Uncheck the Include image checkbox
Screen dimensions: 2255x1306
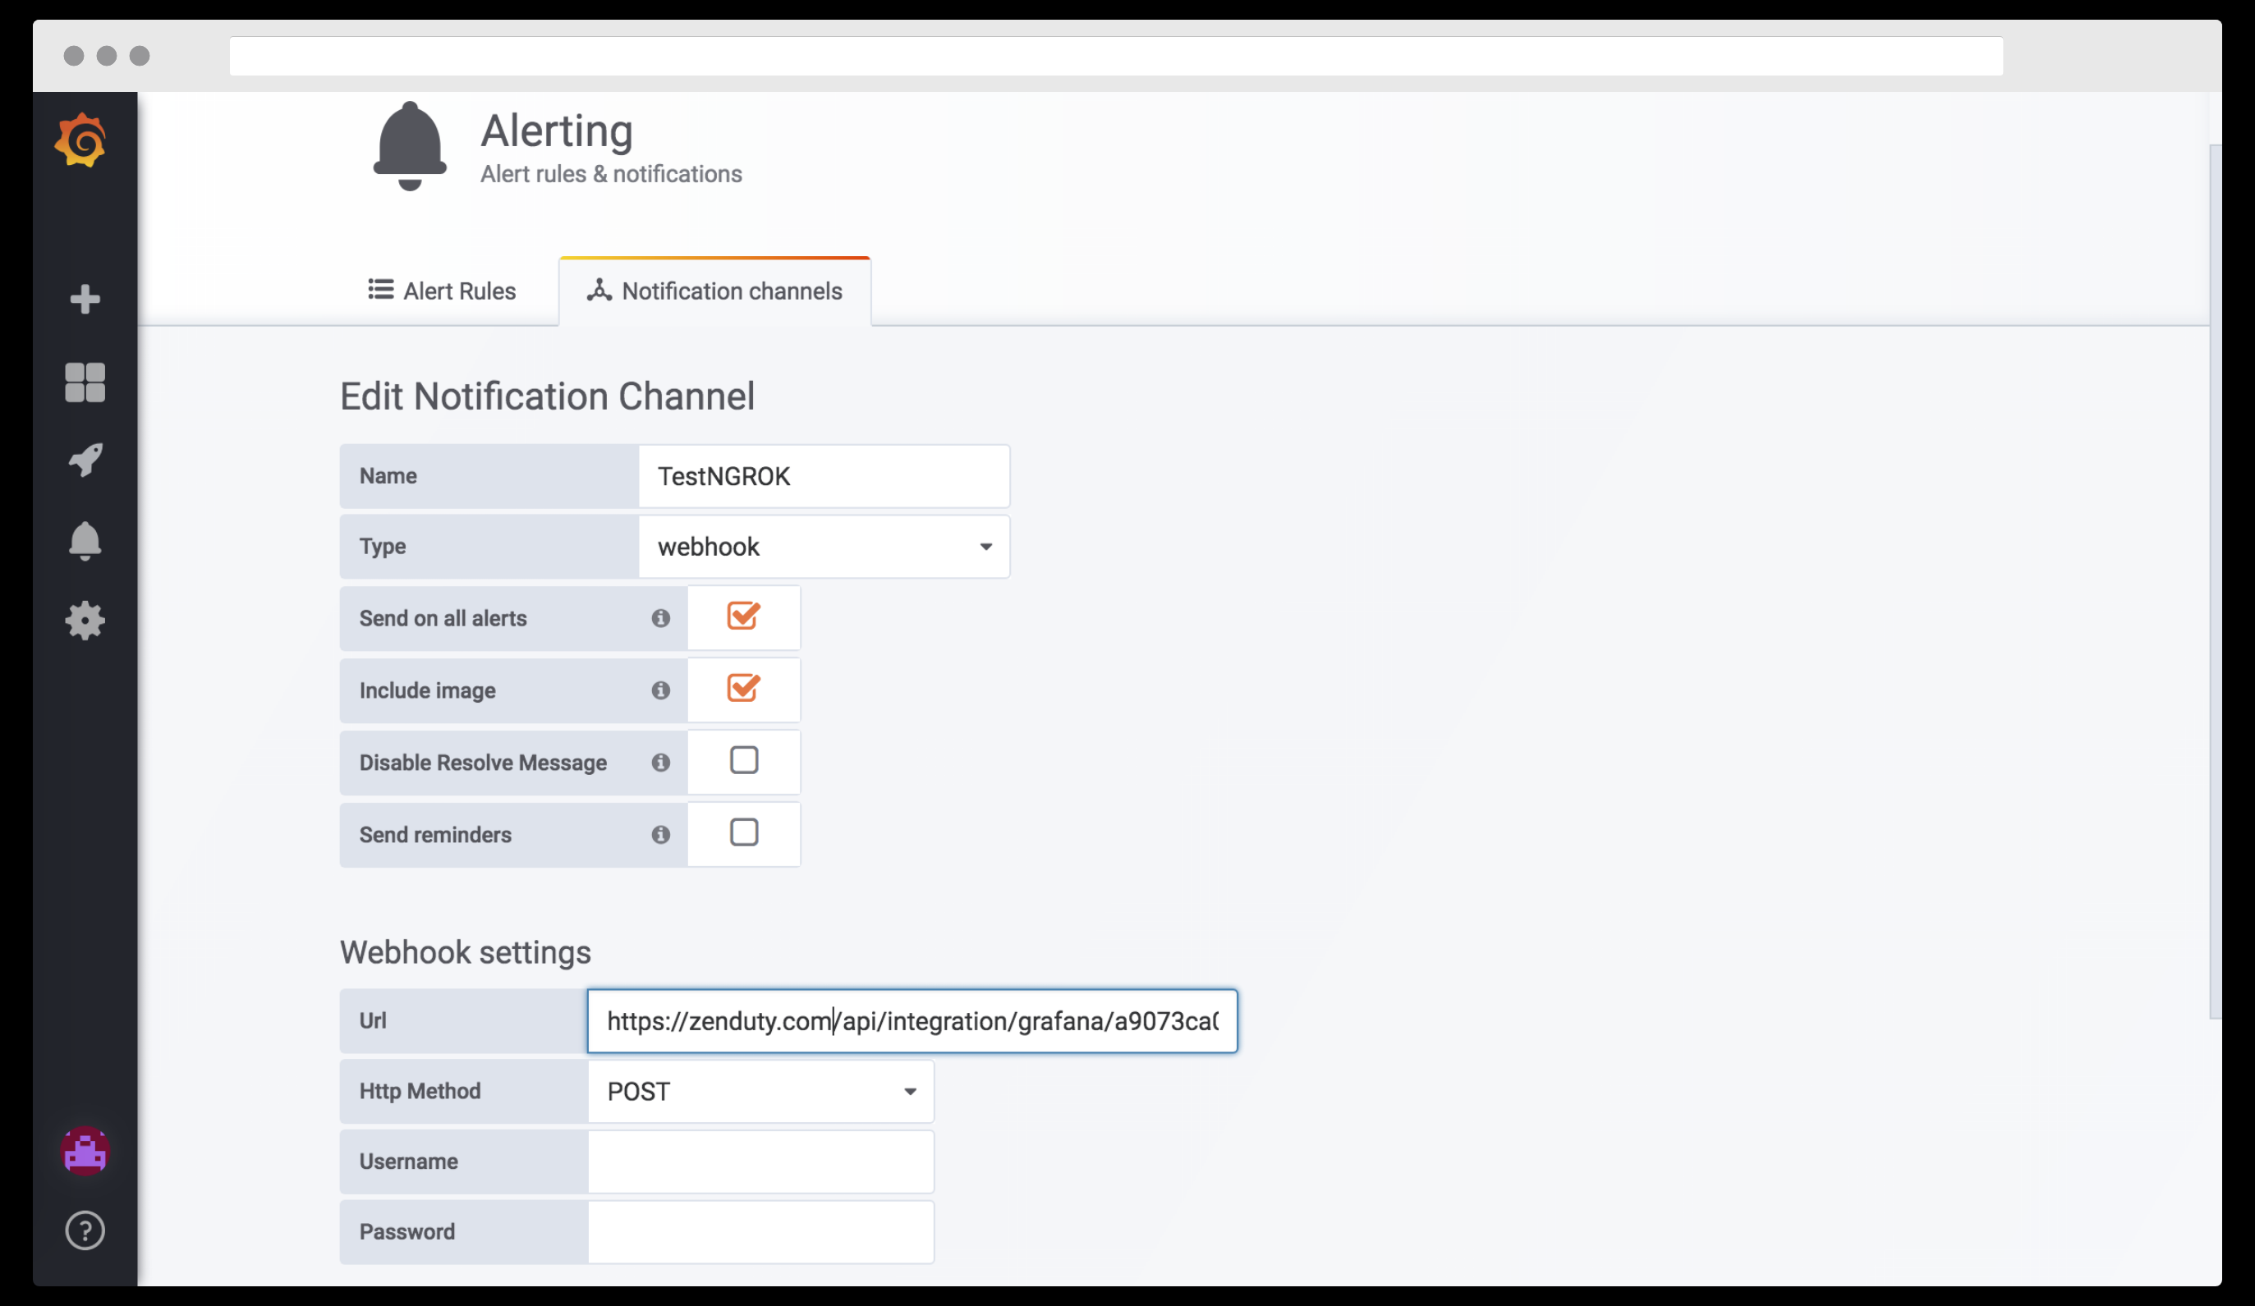pyautogui.click(x=742, y=689)
